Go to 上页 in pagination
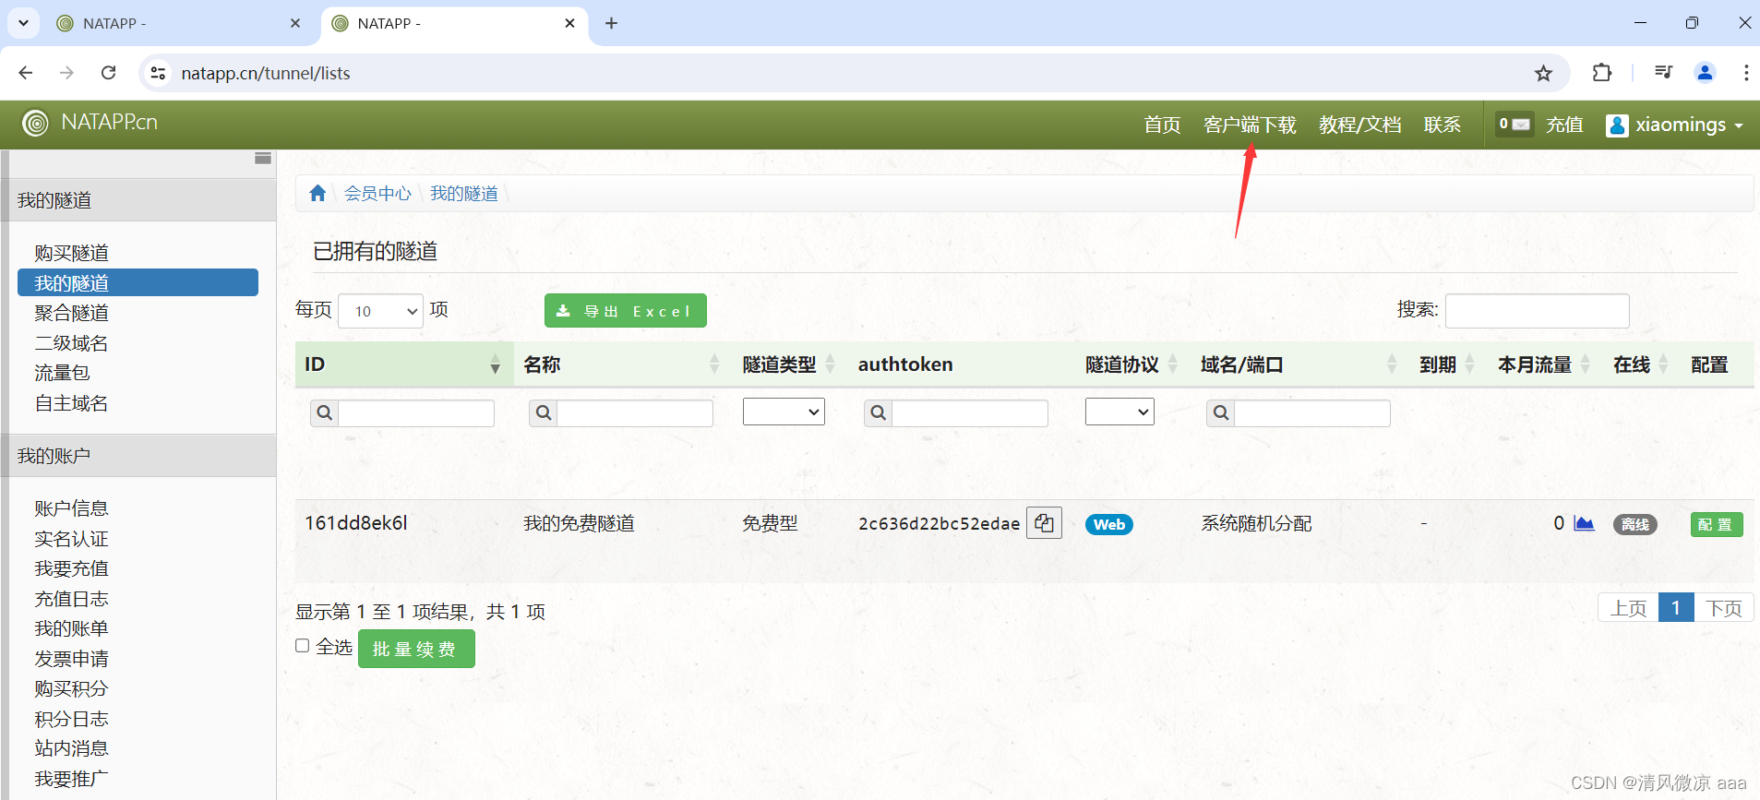 pyautogui.click(x=1628, y=608)
